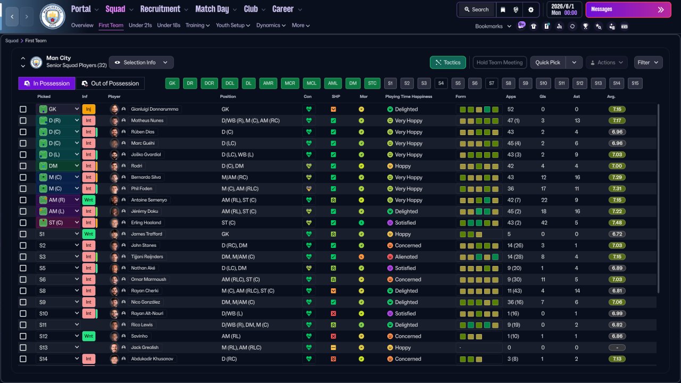Click Gianluigi Donnarumma's player portrait
This screenshot has height=383, width=681.
coord(114,109)
